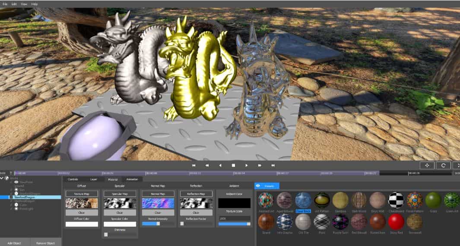Click the Specular Map button
Screen dimensions: 460x246
(120, 194)
